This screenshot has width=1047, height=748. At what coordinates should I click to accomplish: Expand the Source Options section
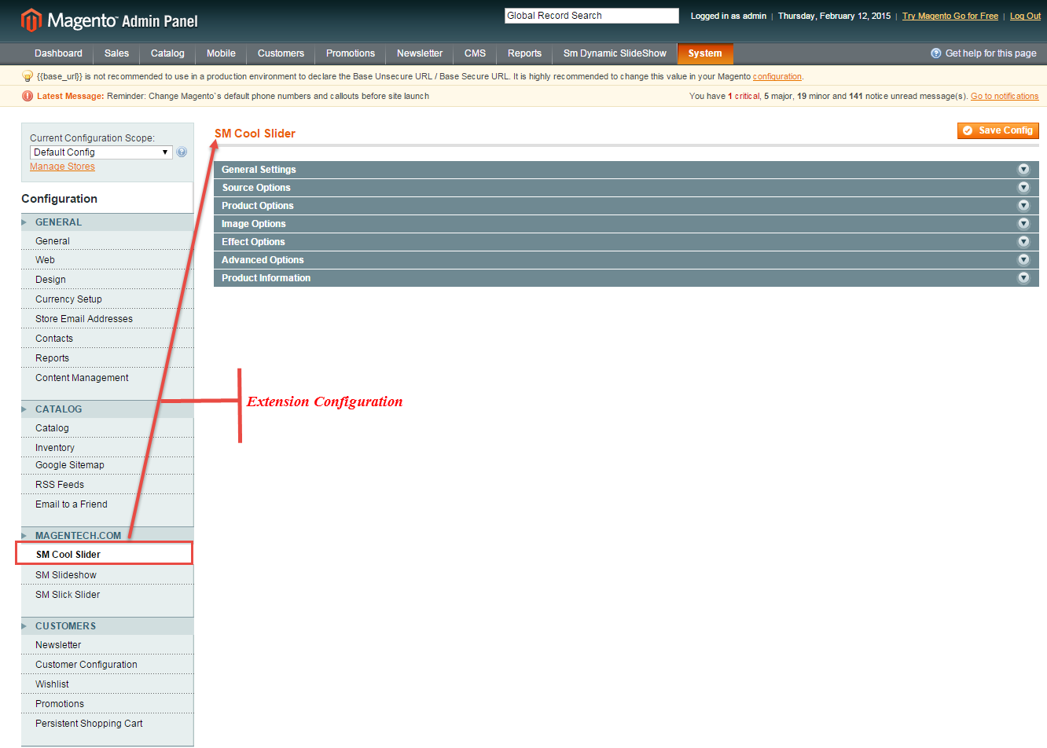click(x=626, y=188)
